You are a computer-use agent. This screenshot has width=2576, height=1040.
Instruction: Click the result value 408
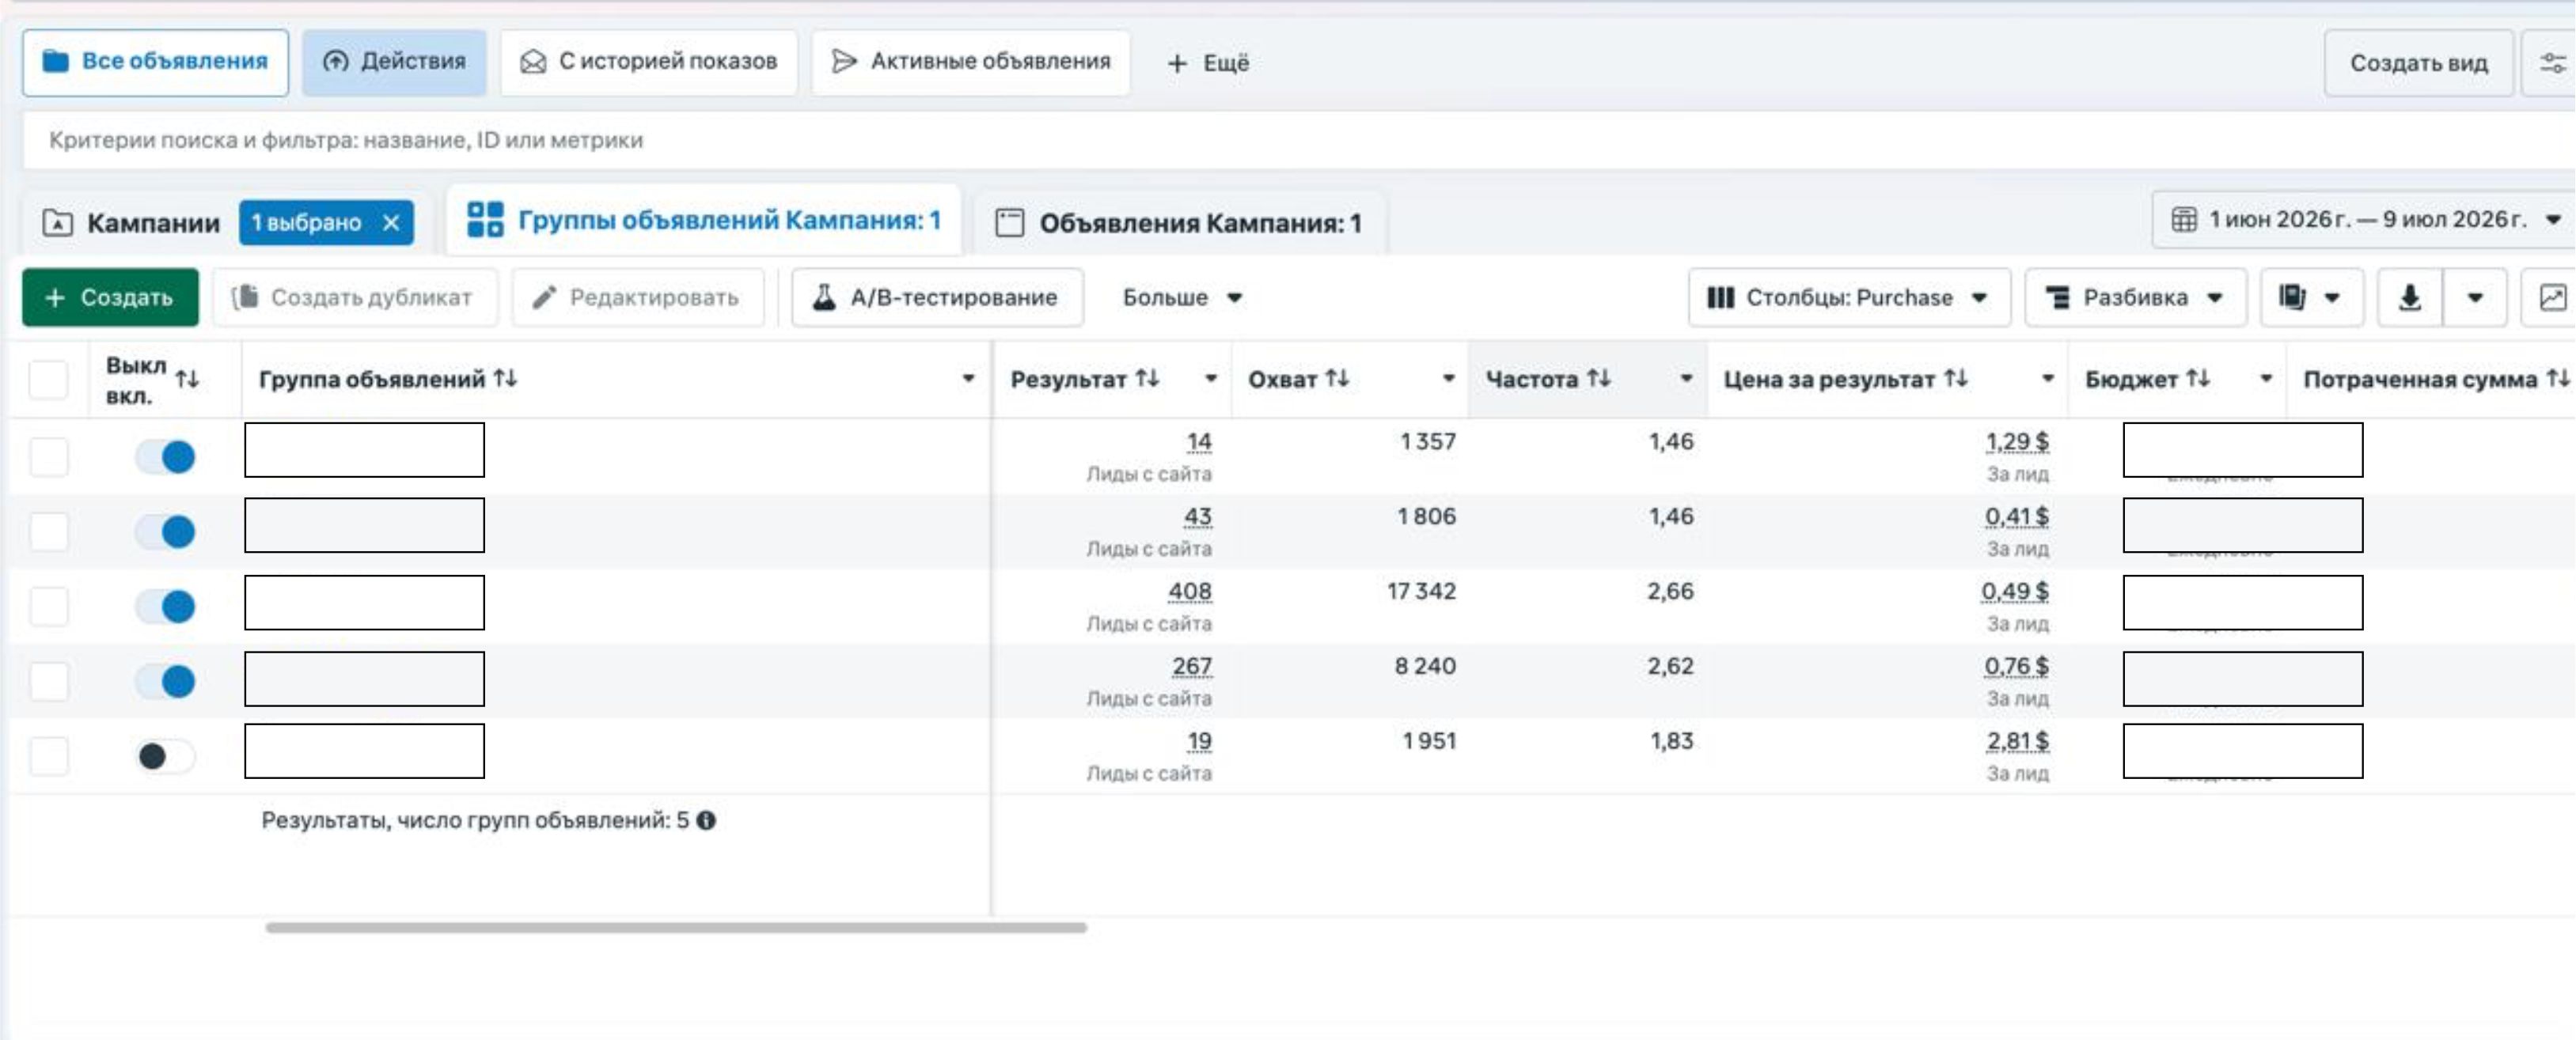[1190, 592]
